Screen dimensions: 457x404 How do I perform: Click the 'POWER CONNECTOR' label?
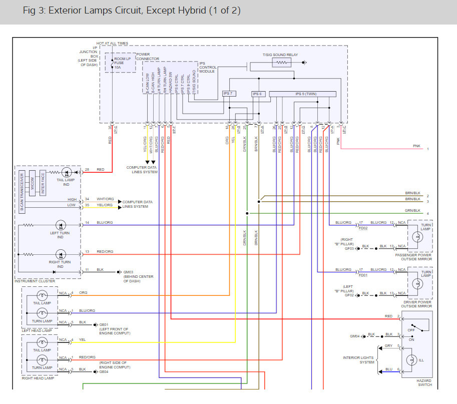pos(148,57)
